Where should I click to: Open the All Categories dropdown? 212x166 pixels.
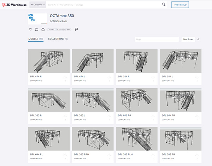click(38, 5)
